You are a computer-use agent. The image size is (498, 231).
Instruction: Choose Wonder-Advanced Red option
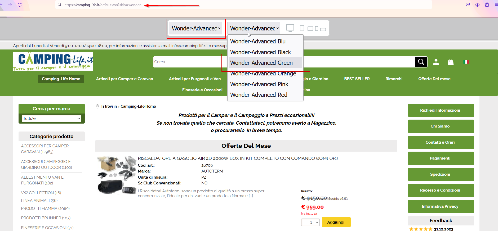265,95
